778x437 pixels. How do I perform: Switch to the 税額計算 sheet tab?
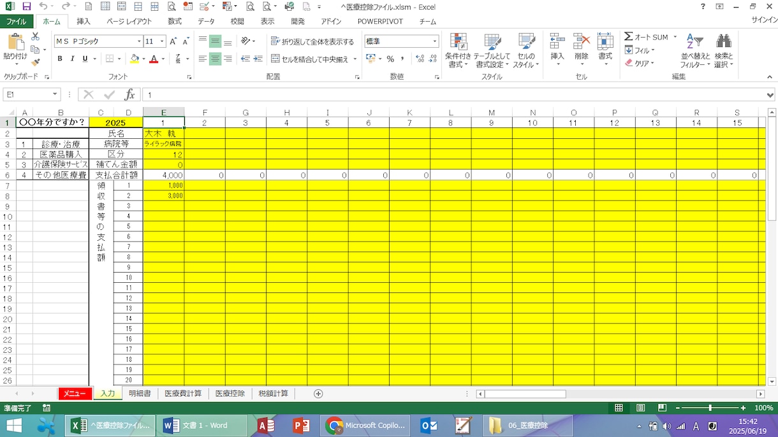pos(273,394)
